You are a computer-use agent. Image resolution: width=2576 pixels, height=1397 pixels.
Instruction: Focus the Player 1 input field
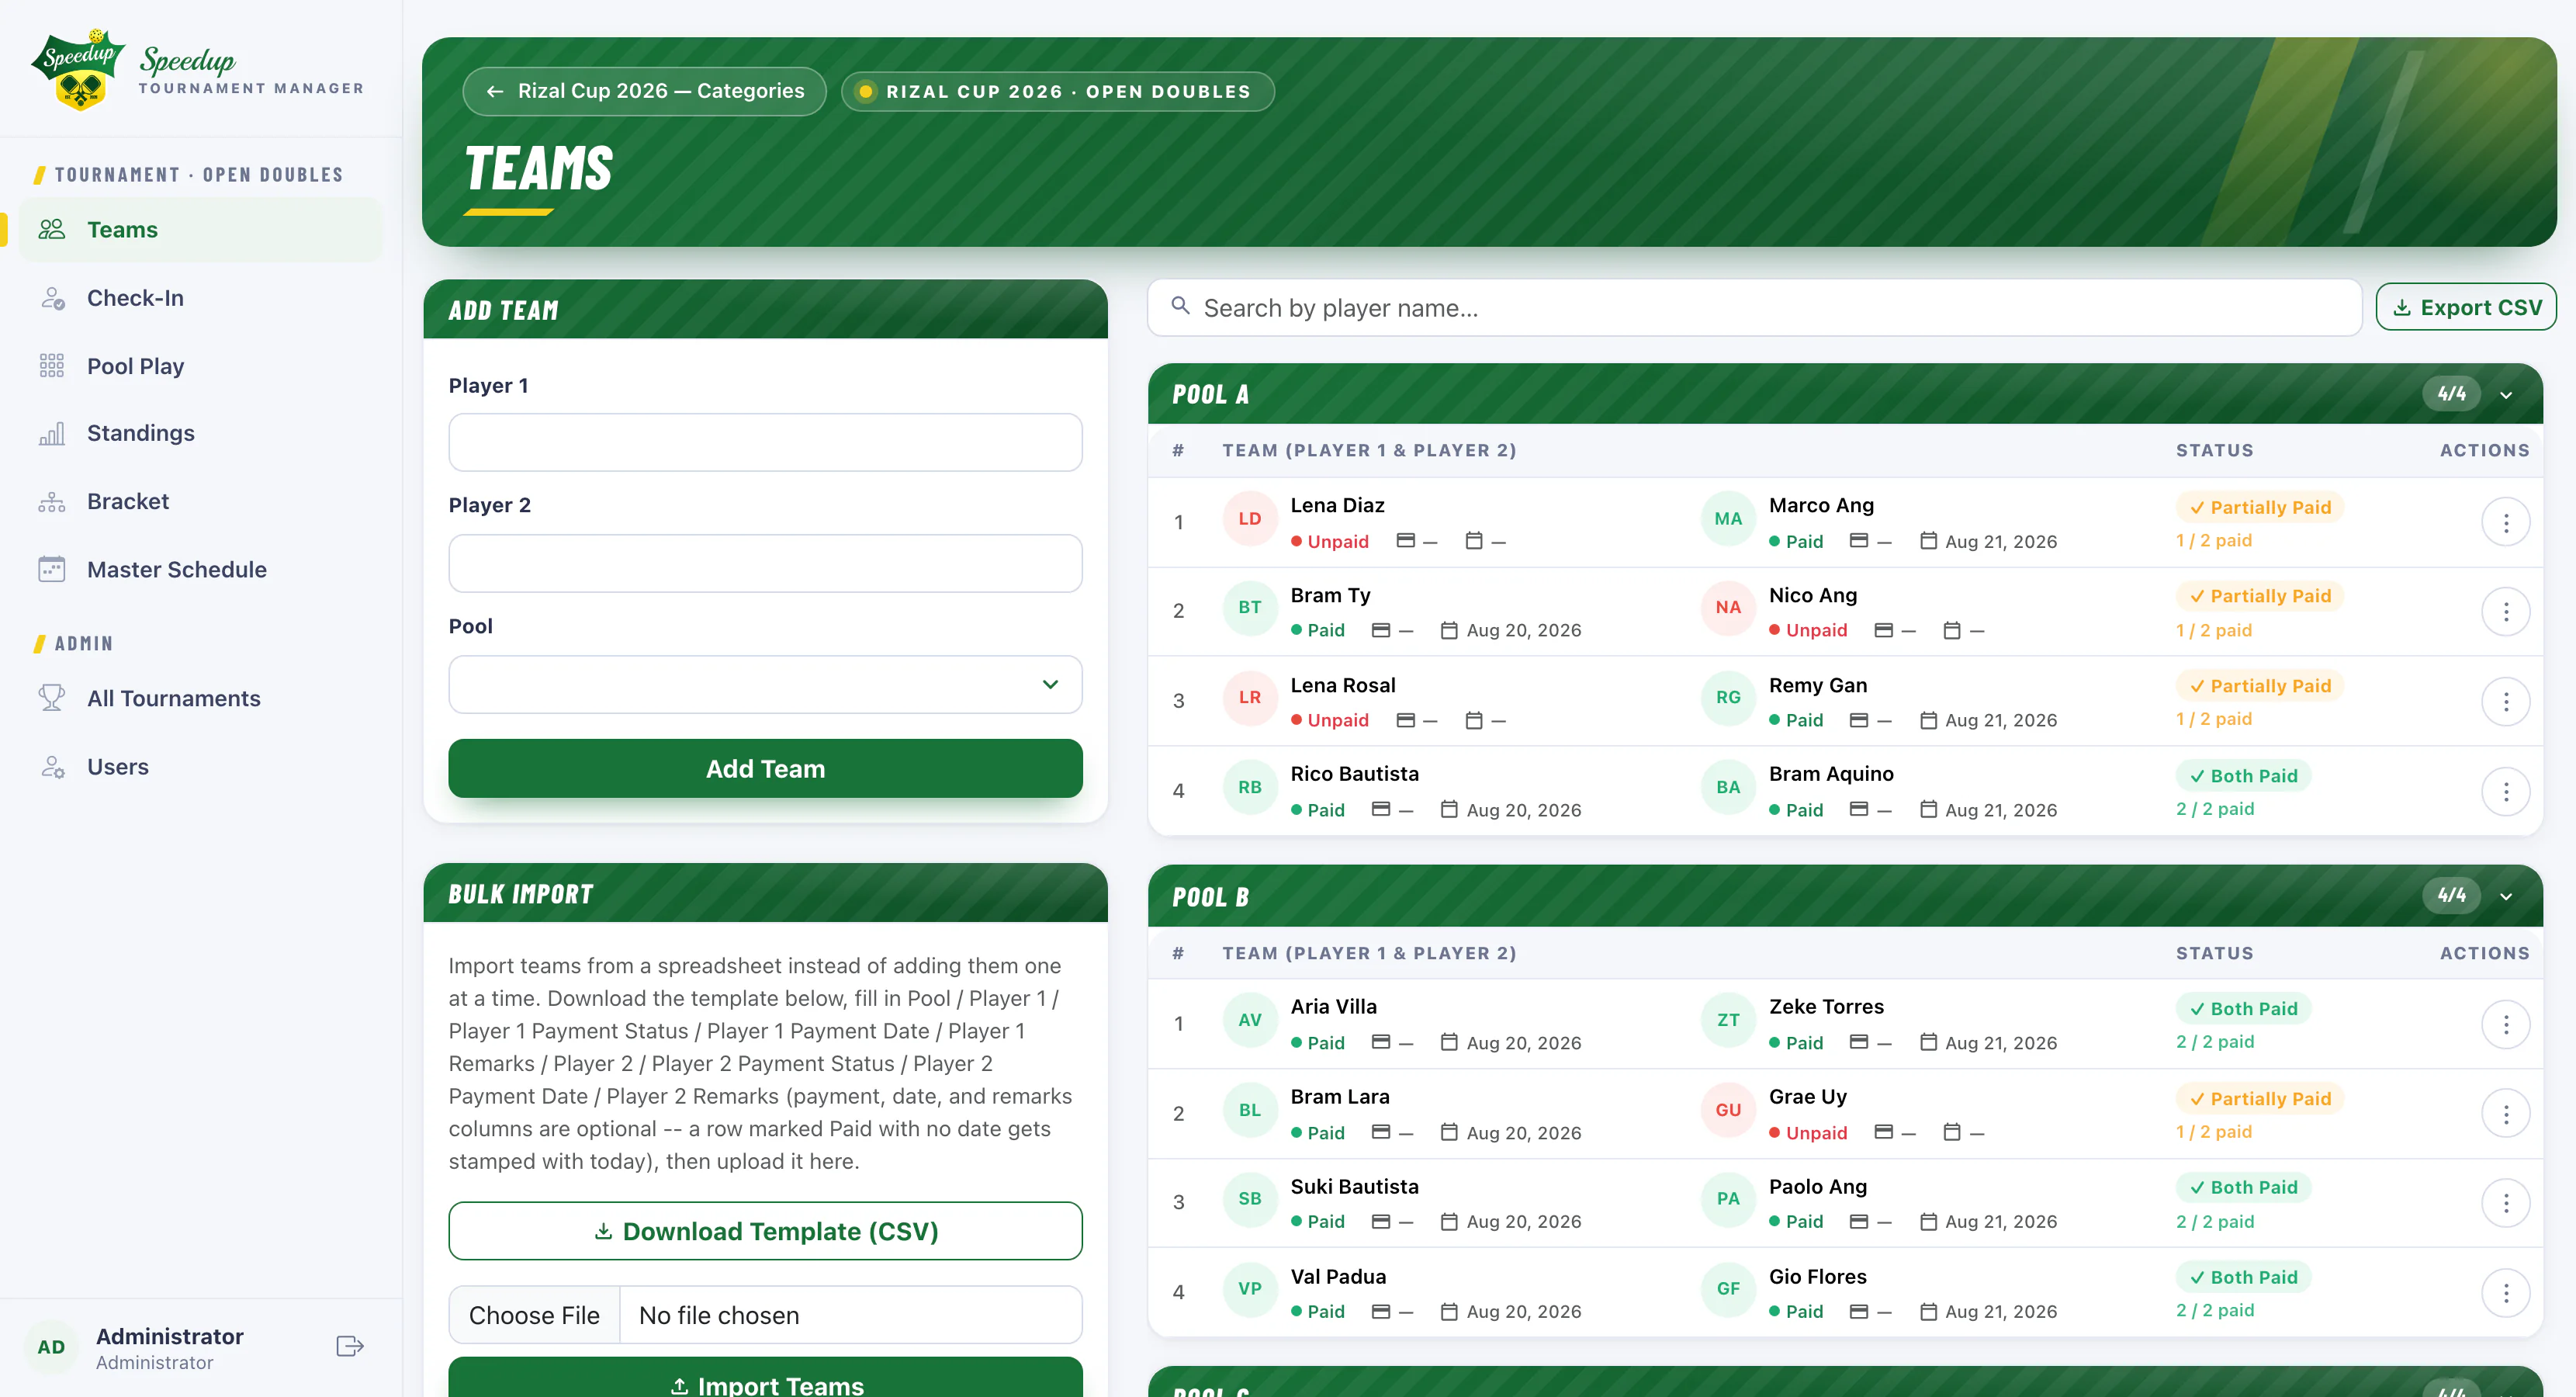[x=765, y=442]
